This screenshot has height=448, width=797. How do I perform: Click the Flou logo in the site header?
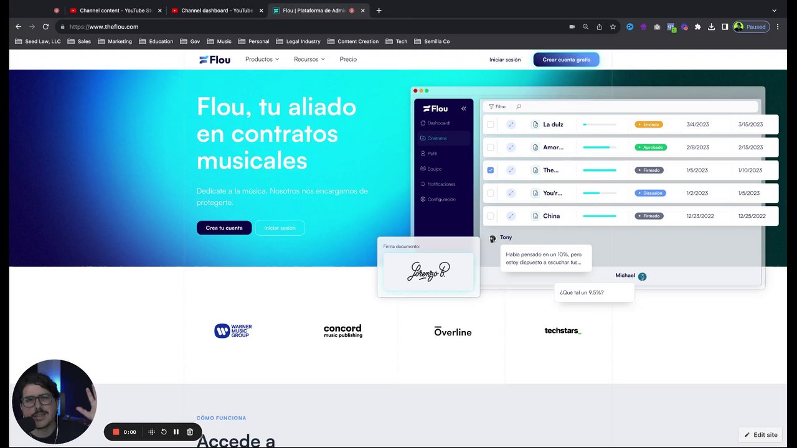[215, 60]
